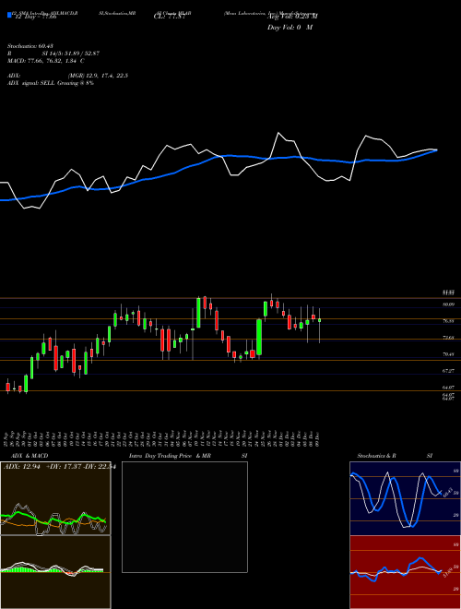Open the red RSI chart panel
Screen dimensions: 461x609
[x=405, y=572]
